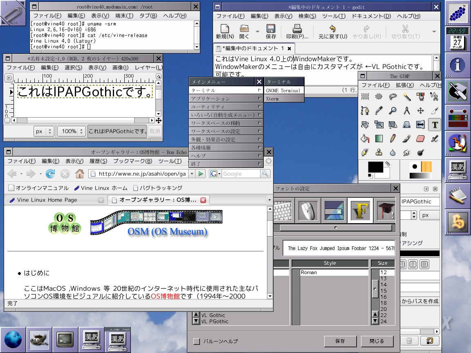
Task: Select the Paths pen tool in GIMP
Action: (x=365, y=111)
